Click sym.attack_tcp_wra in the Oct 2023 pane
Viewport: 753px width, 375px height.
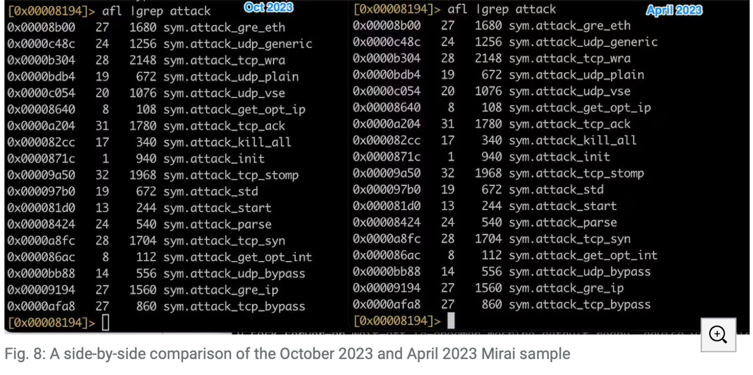point(224,60)
